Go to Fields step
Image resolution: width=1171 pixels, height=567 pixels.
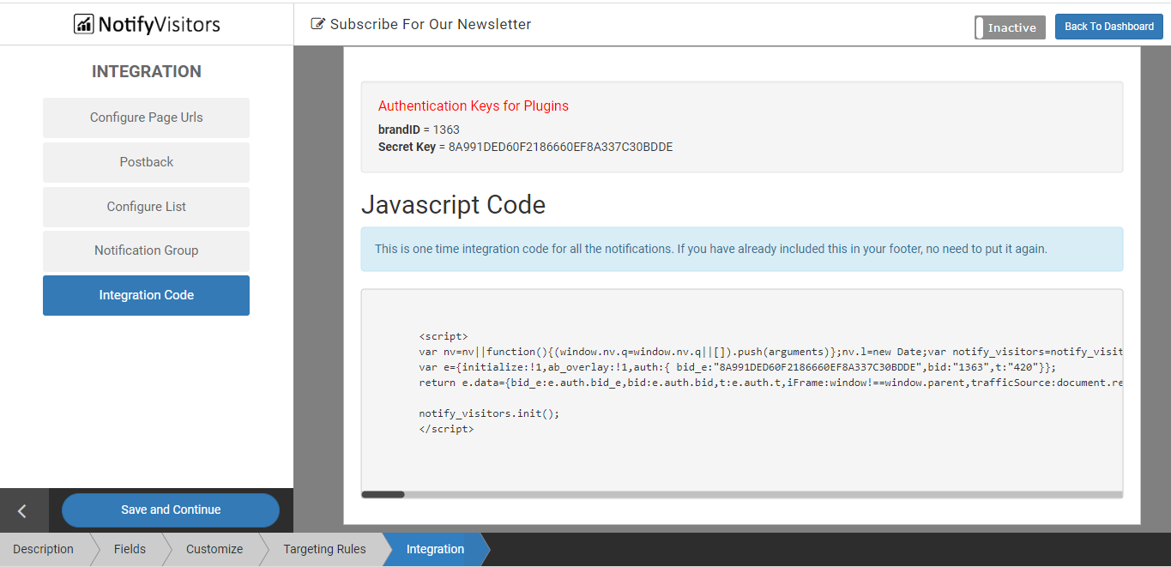pos(130,549)
